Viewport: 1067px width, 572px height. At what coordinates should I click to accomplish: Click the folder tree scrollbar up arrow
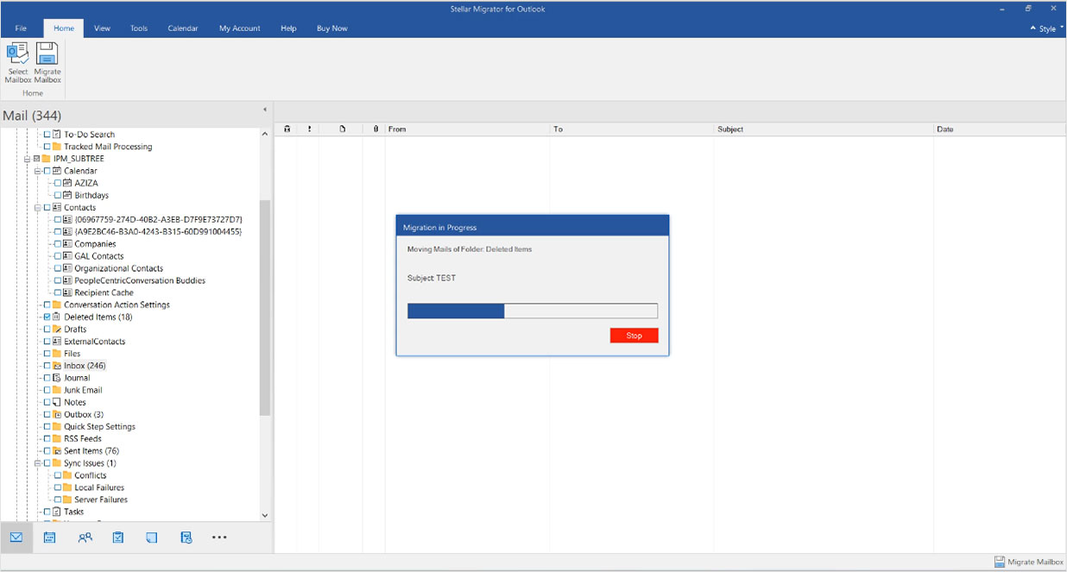pos(265,134)
